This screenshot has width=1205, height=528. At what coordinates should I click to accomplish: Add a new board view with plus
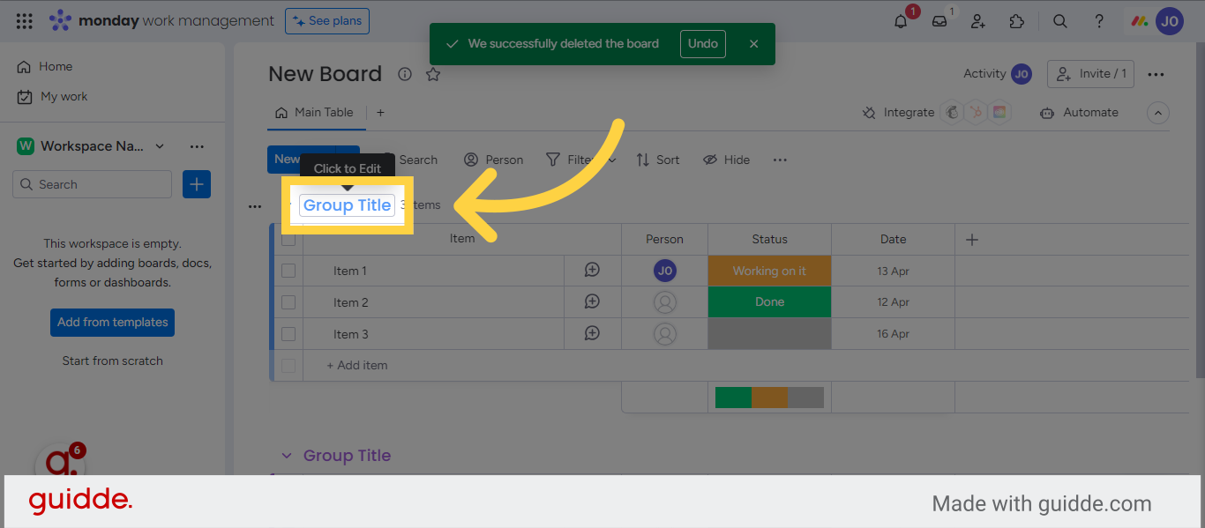380,113
